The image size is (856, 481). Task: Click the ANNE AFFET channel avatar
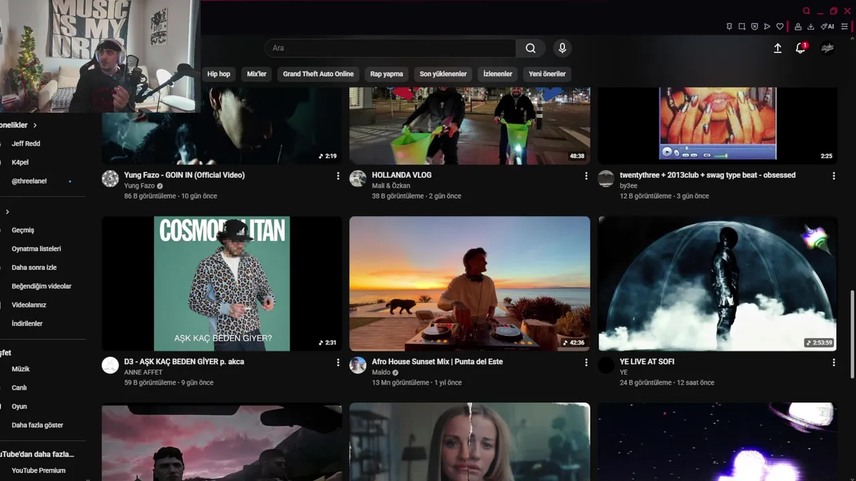[x=110, y=365]
